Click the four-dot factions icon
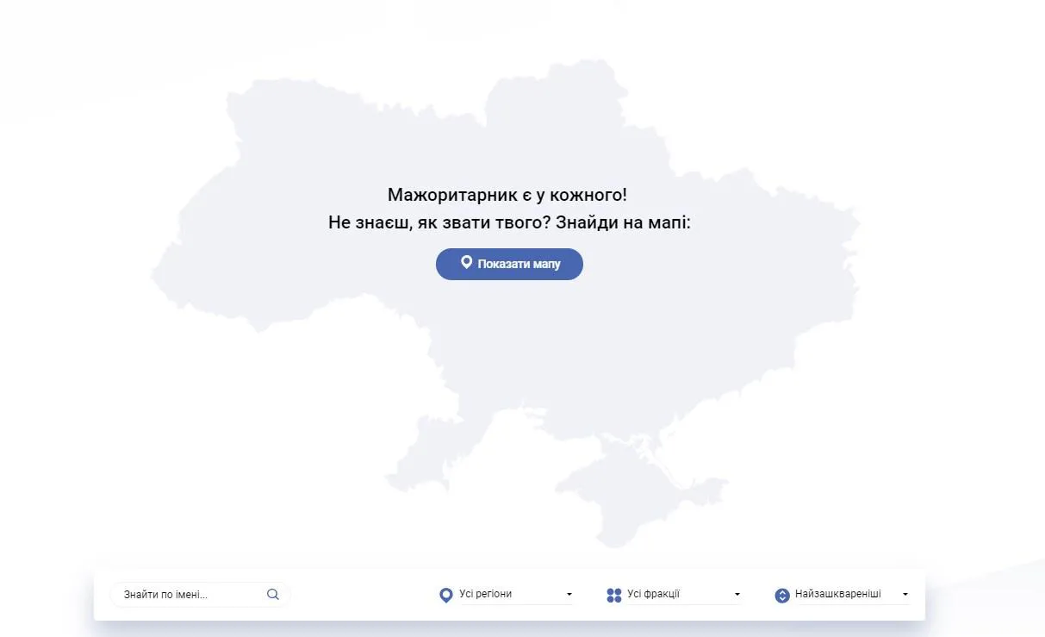1045x637 pixels. point(613,595)
